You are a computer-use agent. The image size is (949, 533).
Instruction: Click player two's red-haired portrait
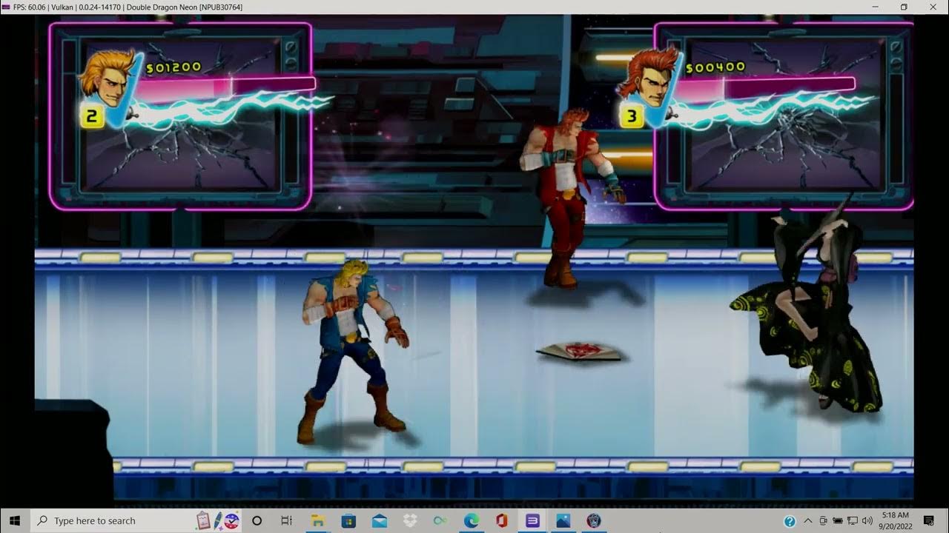(648, 78)
